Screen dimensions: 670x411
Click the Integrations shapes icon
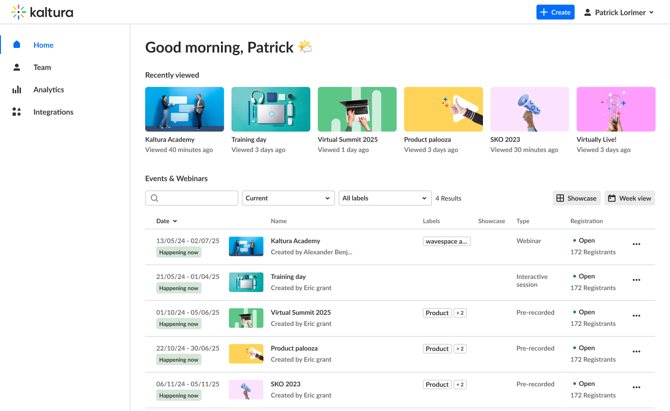point(17,112)
